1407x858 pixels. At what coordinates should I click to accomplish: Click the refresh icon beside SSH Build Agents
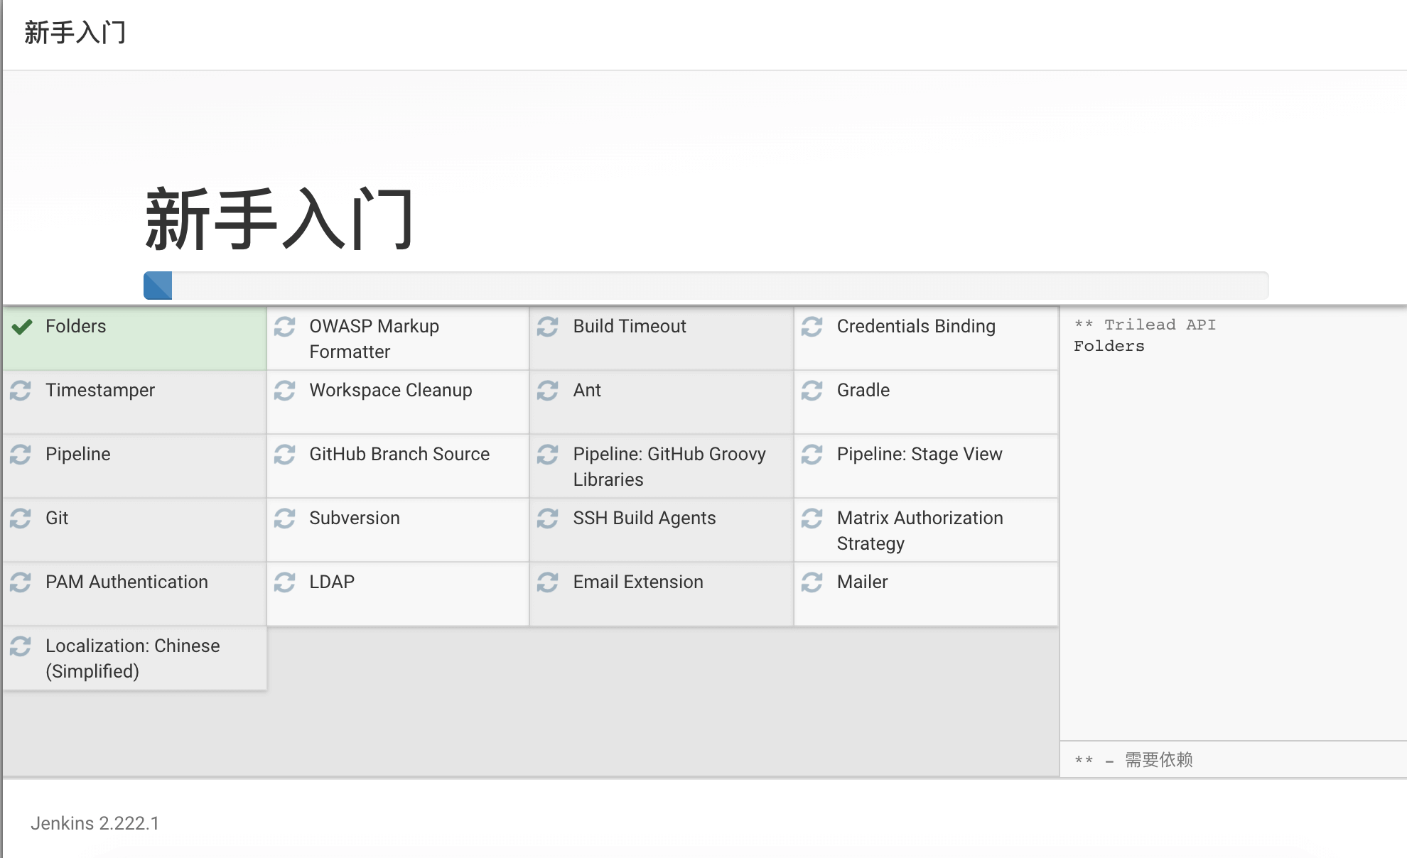548,518
